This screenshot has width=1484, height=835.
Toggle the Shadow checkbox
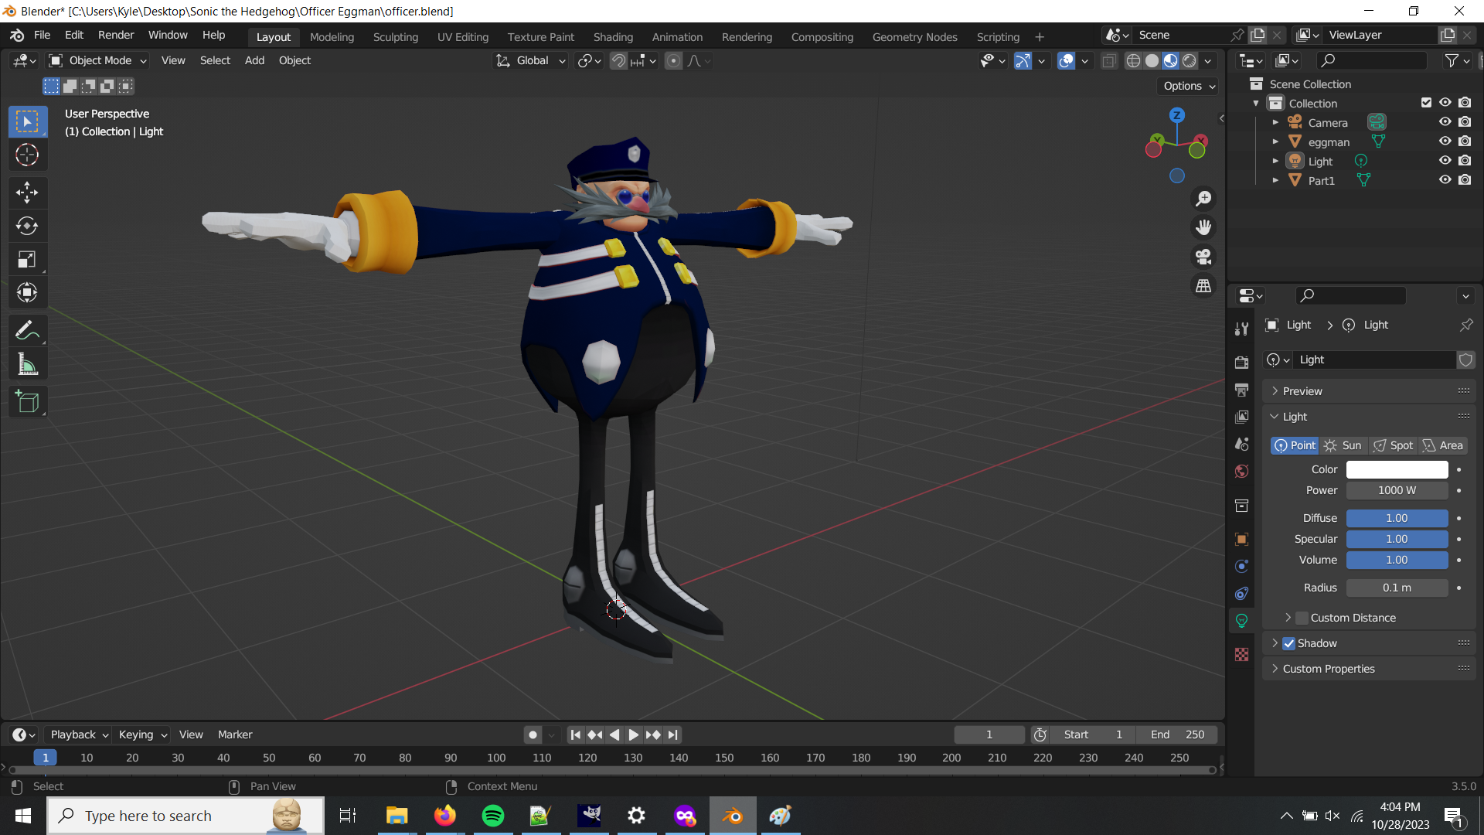pos(1288,643)
